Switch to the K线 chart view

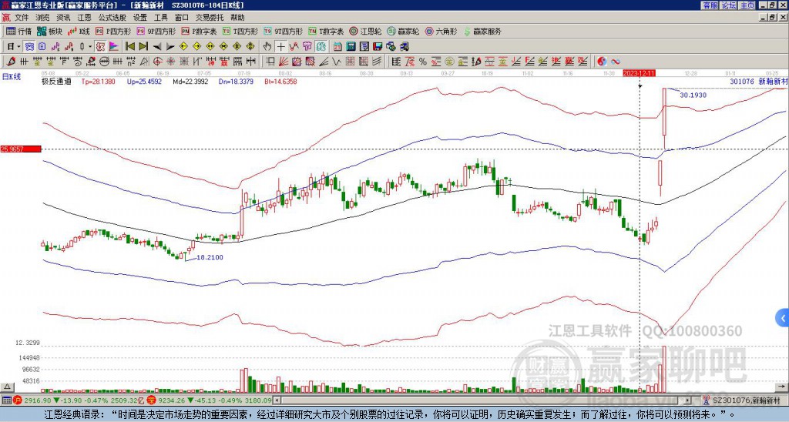pos(79,31)
